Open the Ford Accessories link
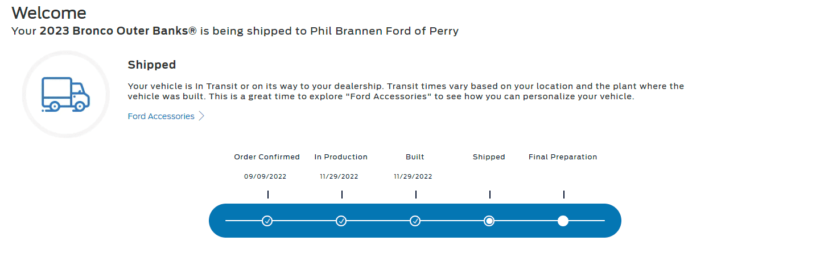 click(161, 116)
